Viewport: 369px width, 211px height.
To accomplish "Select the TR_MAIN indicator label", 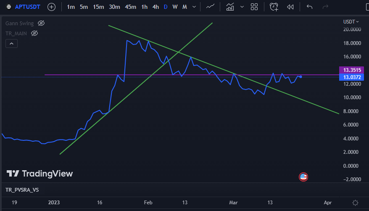I will tap(16, 33).
